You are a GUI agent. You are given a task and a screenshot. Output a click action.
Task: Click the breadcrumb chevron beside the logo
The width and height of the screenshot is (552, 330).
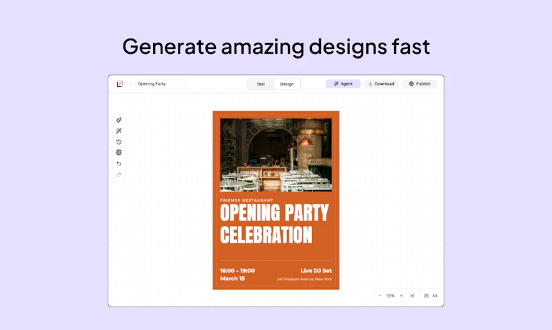click(x=130, y=83)
